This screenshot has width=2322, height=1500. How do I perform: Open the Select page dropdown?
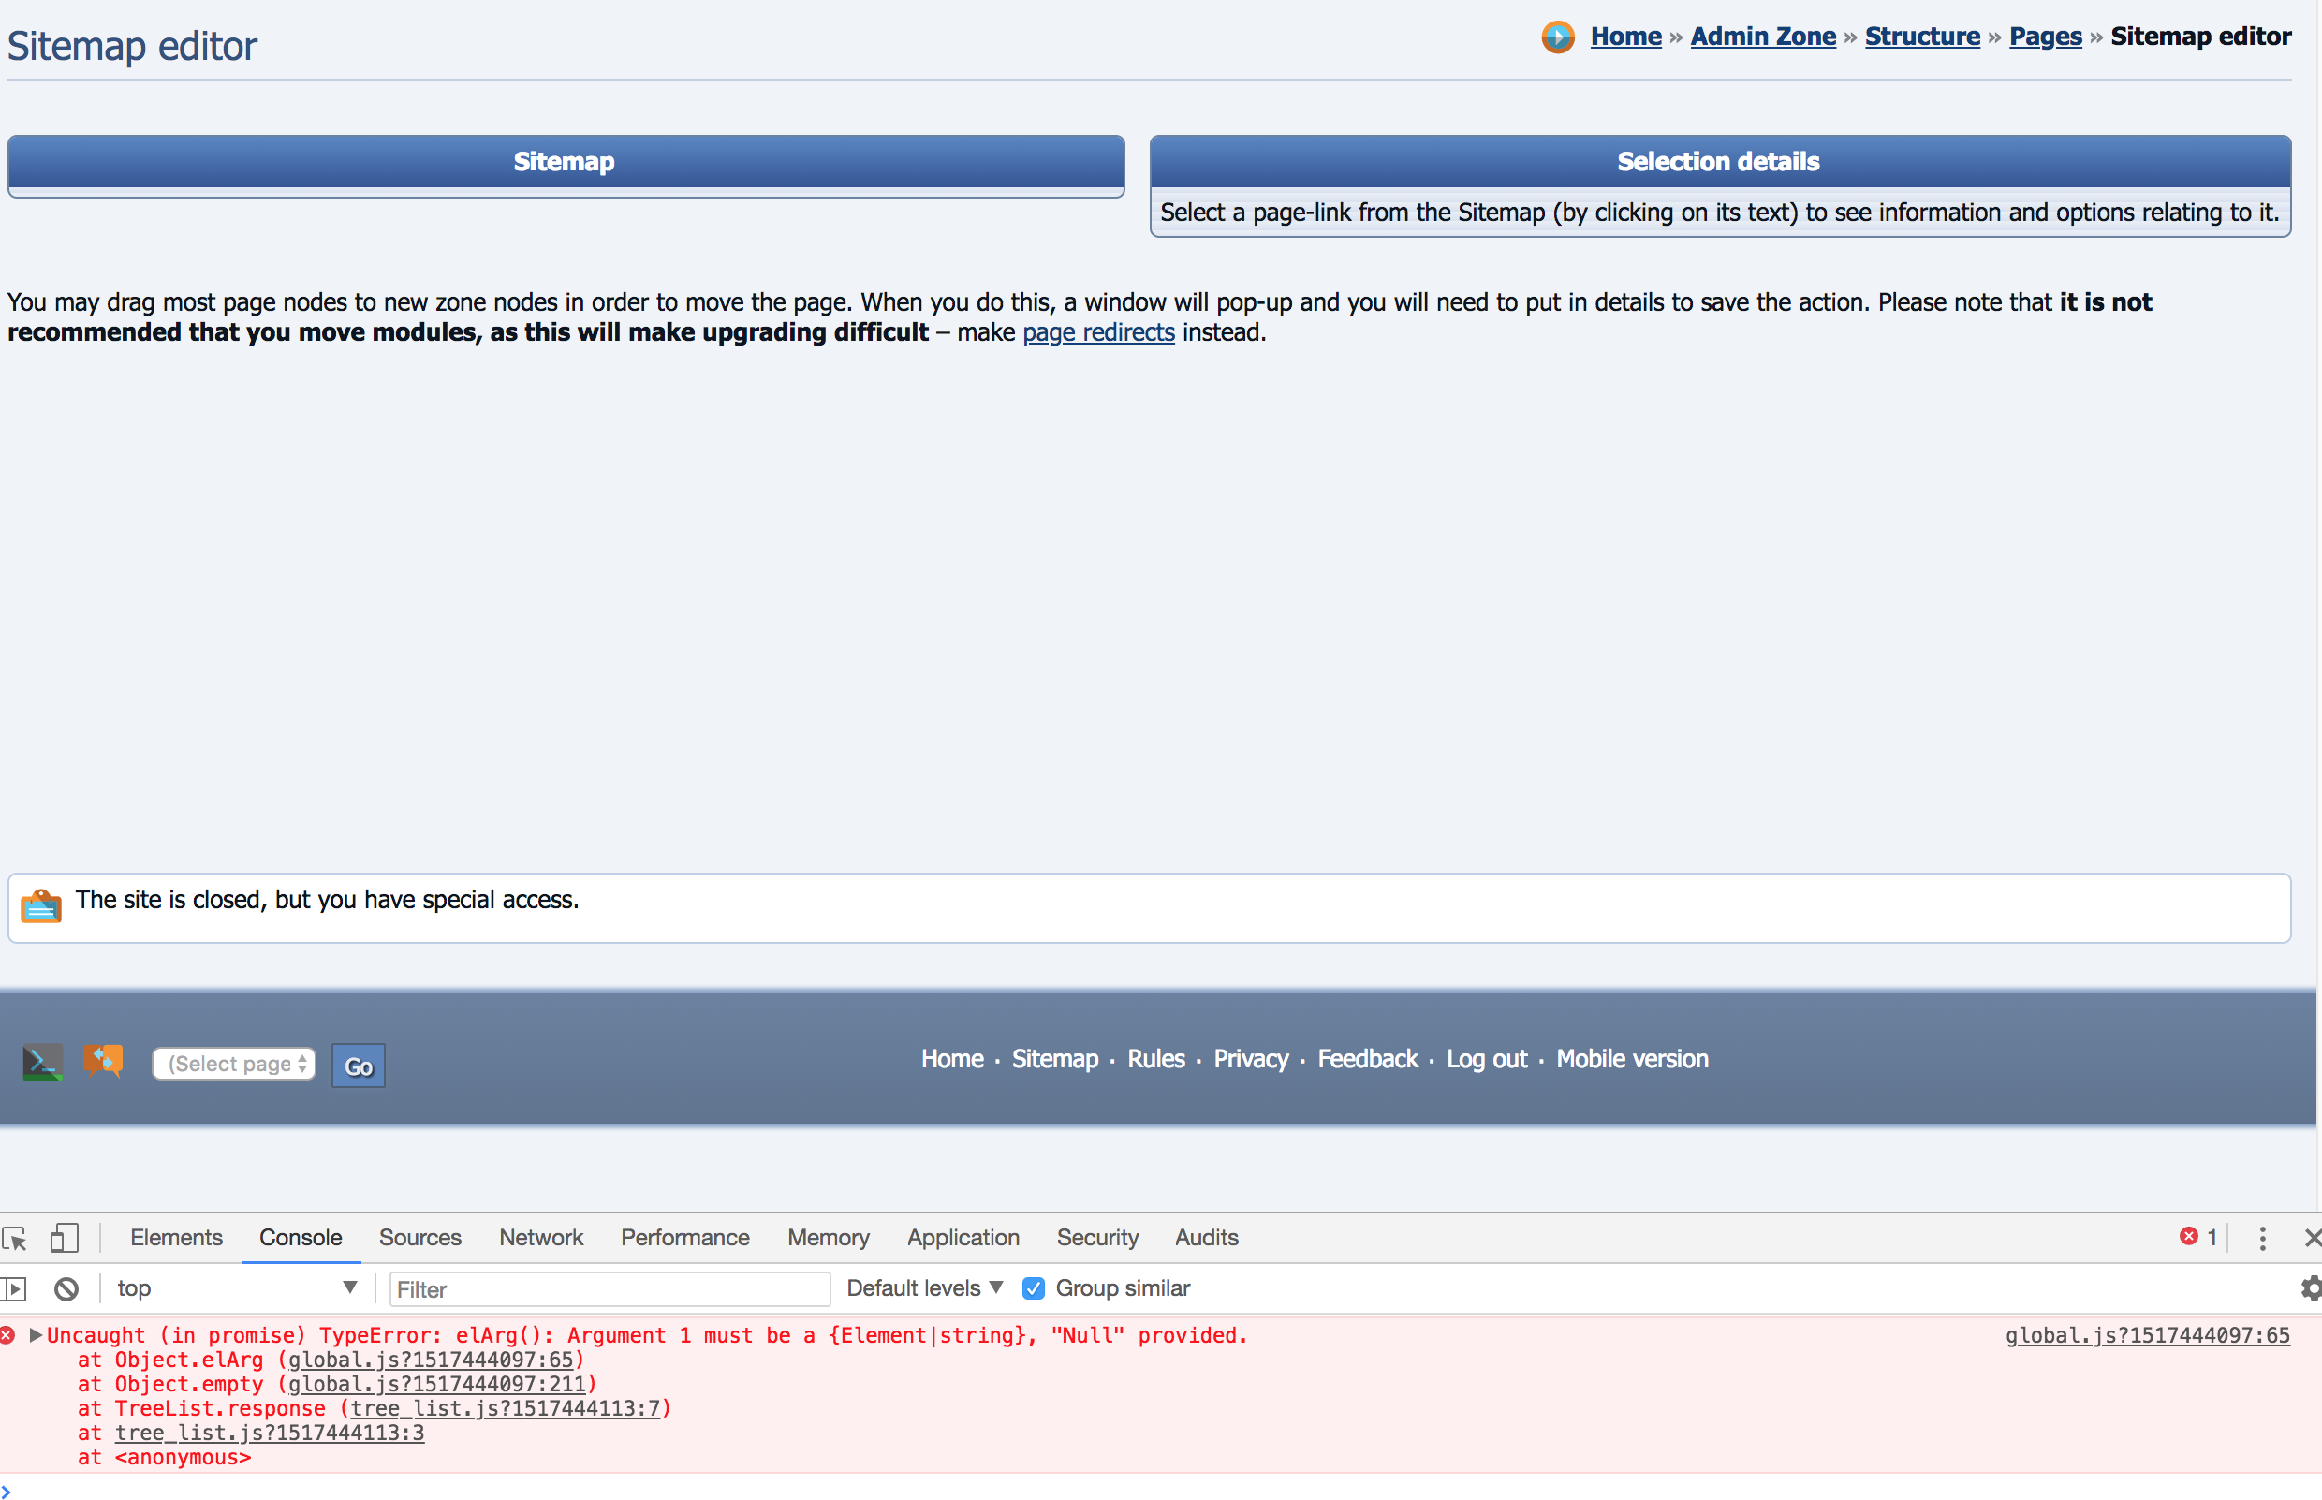point(234,1064)
